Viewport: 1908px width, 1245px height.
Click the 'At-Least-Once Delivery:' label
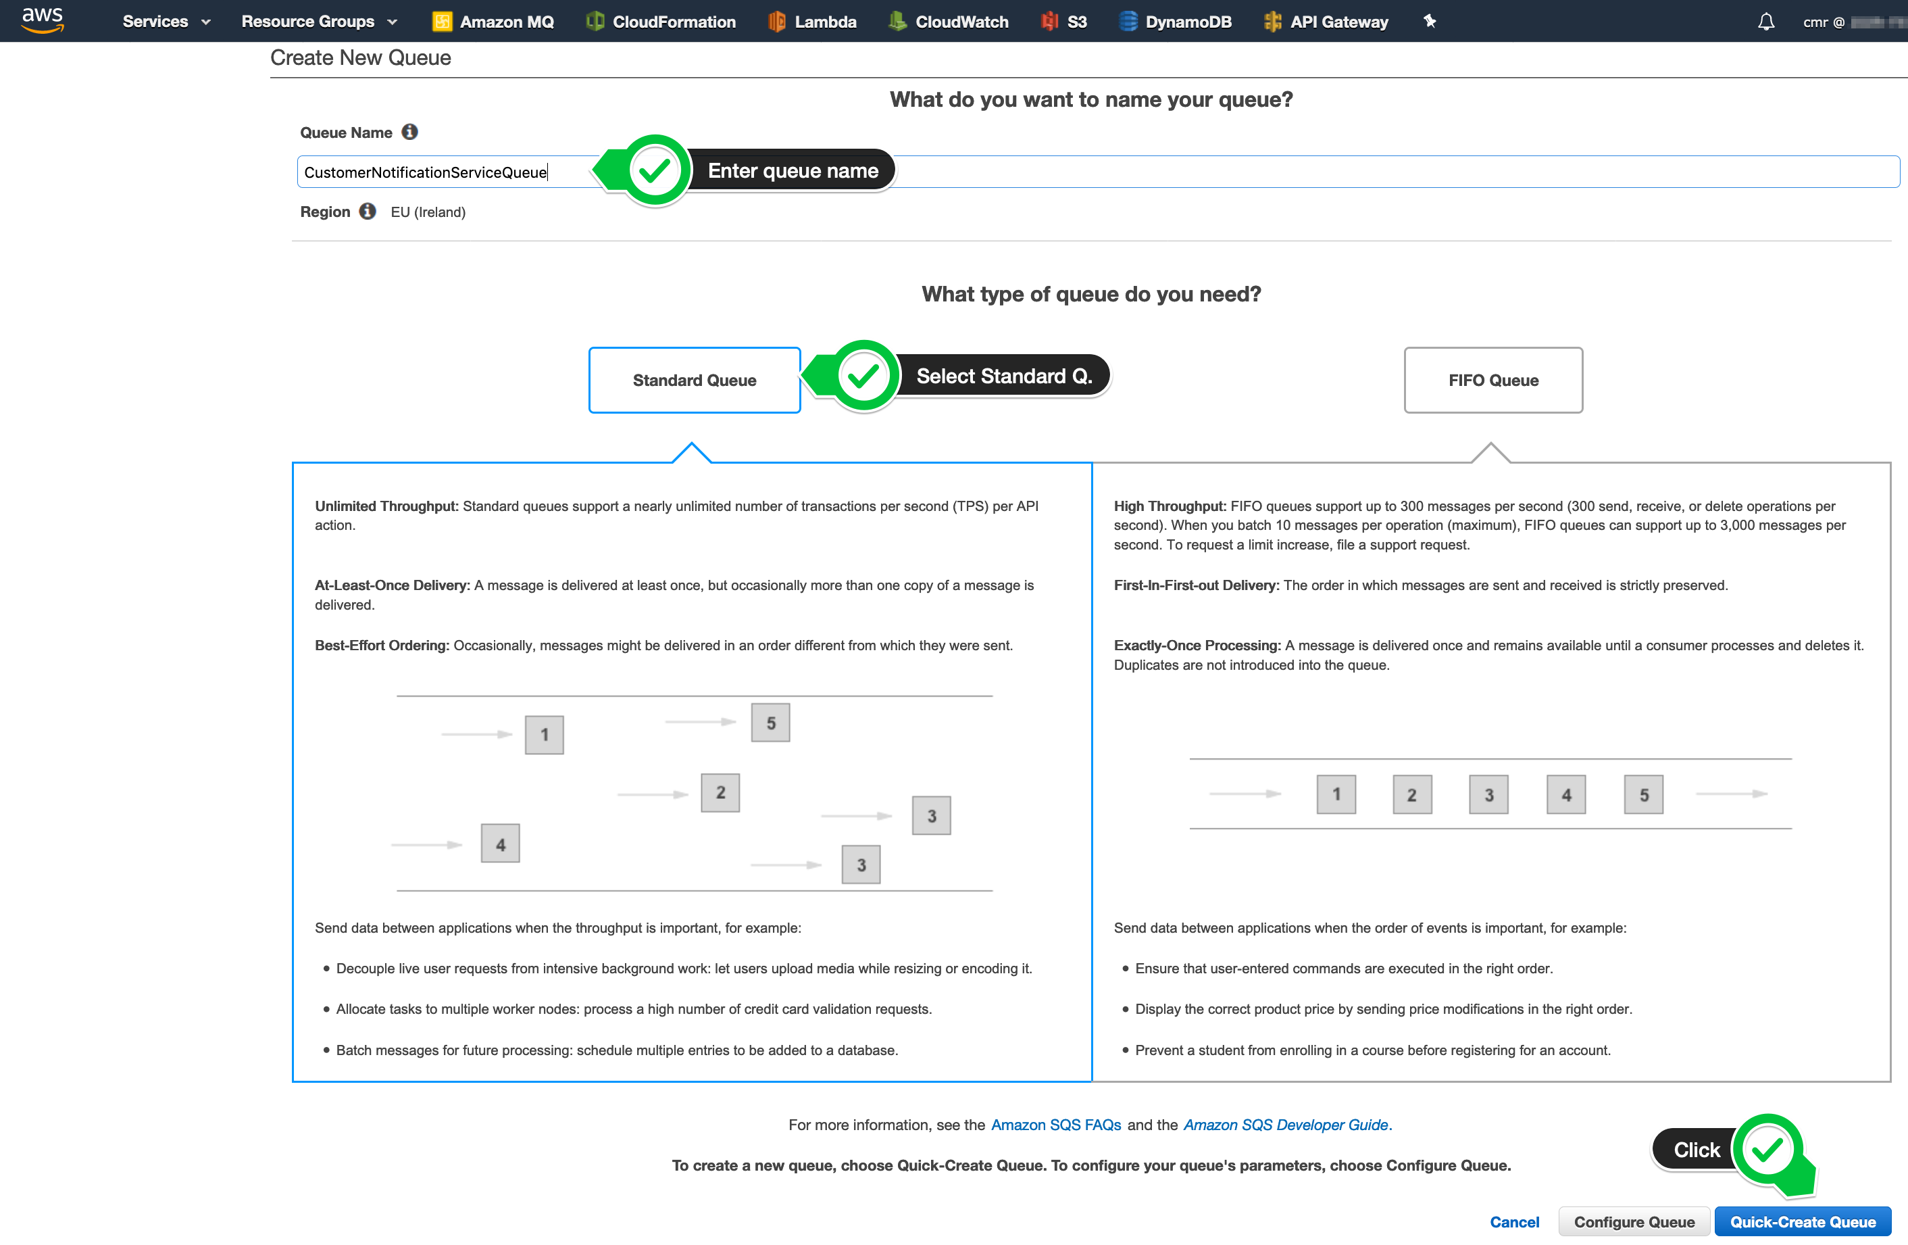coord(392,585)
